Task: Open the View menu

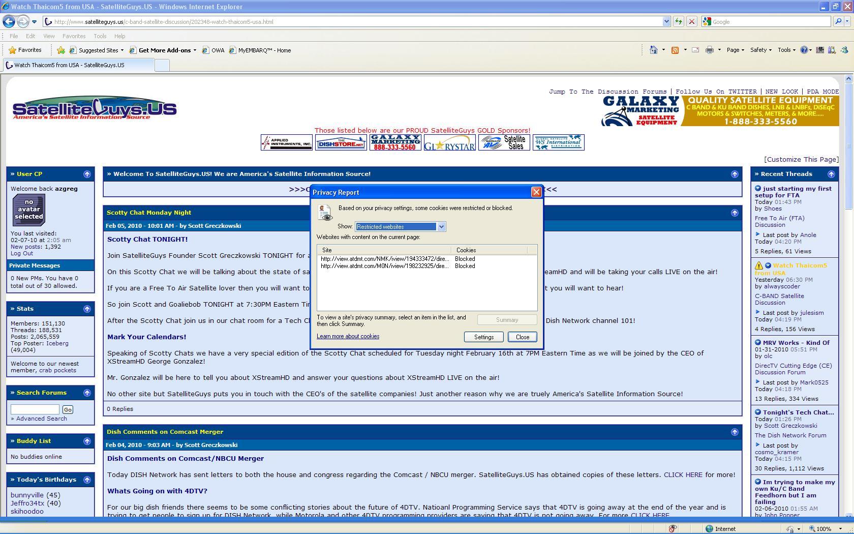Action: click(49, 36)
